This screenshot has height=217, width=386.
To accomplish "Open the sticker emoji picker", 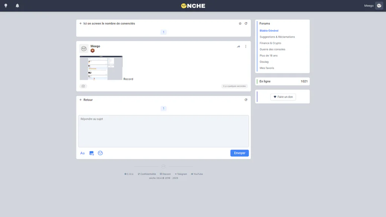I will [100, 153].
